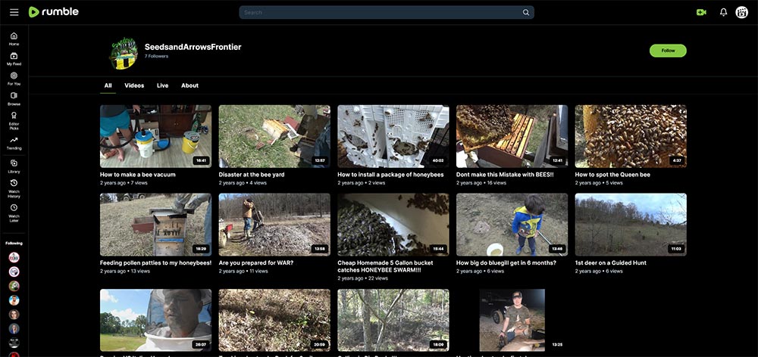Play the bluegill video thumbnail

[x=512, y=225]
